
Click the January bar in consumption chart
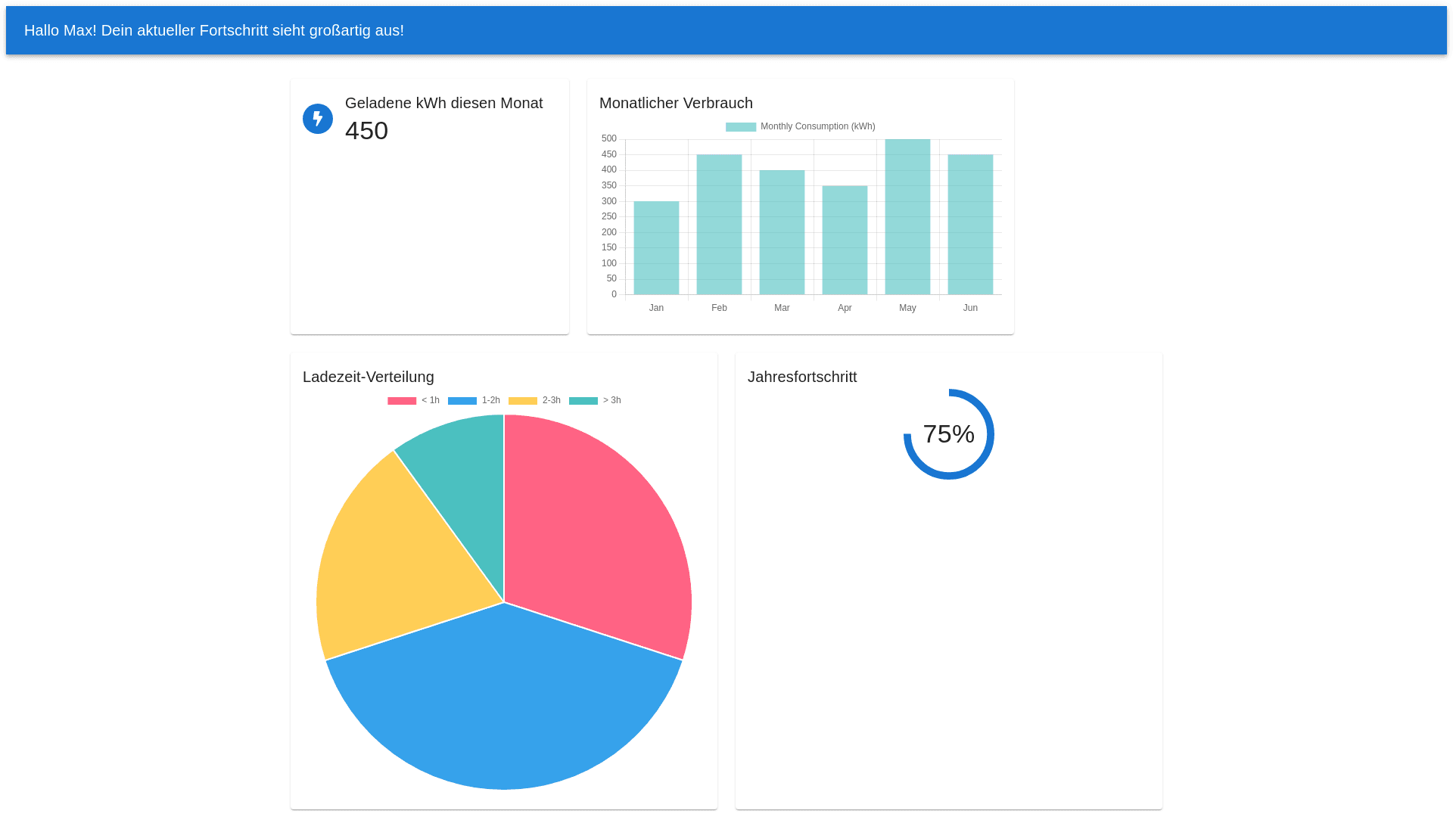tap(656, 248)
